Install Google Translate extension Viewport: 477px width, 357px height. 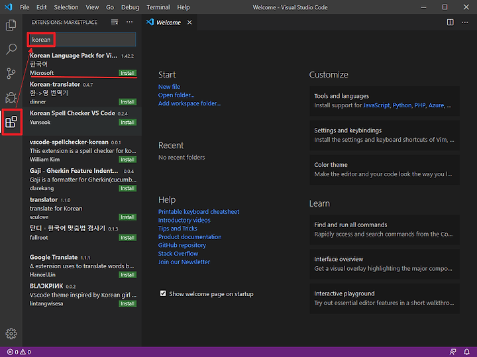click(127, 275)
